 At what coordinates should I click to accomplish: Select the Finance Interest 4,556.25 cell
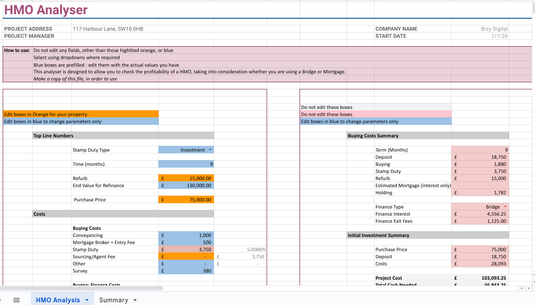[480, 214]
